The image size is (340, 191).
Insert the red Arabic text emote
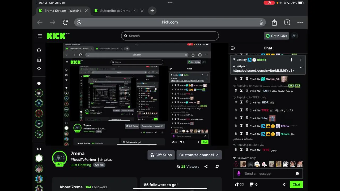[236, 164]
